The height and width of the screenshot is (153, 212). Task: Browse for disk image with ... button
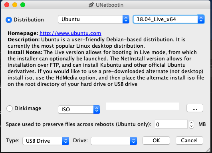195,108
